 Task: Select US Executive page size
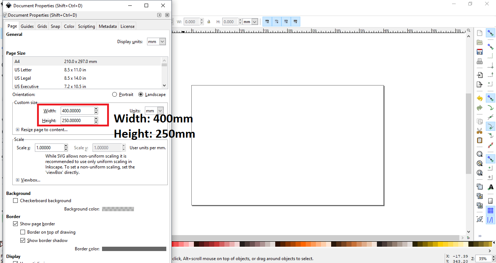(x=87, y=86)
